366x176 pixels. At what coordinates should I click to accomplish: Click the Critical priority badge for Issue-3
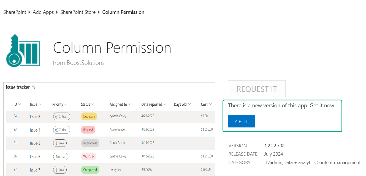61,130
